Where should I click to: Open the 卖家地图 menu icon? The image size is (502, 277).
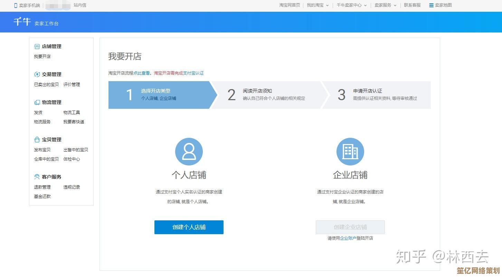[x=431, y=5]
